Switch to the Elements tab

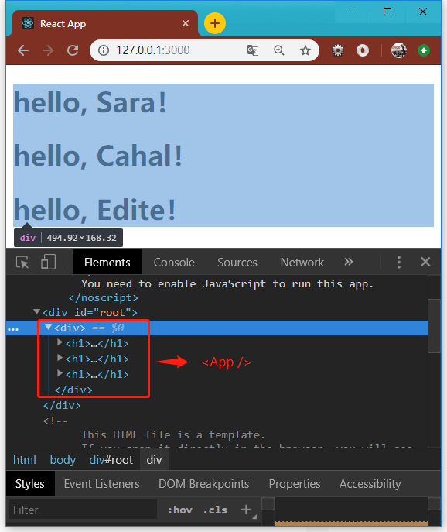coord(107,263)
